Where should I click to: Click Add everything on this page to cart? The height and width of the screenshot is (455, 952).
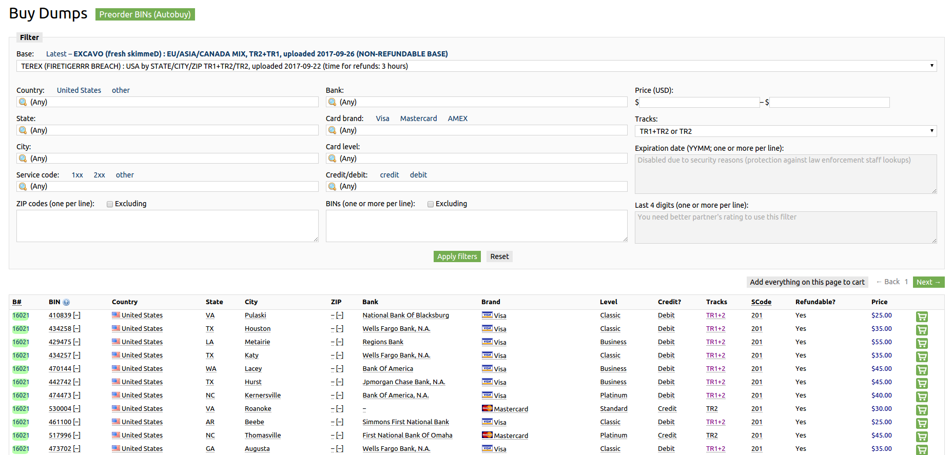click(x=807, y=282)
